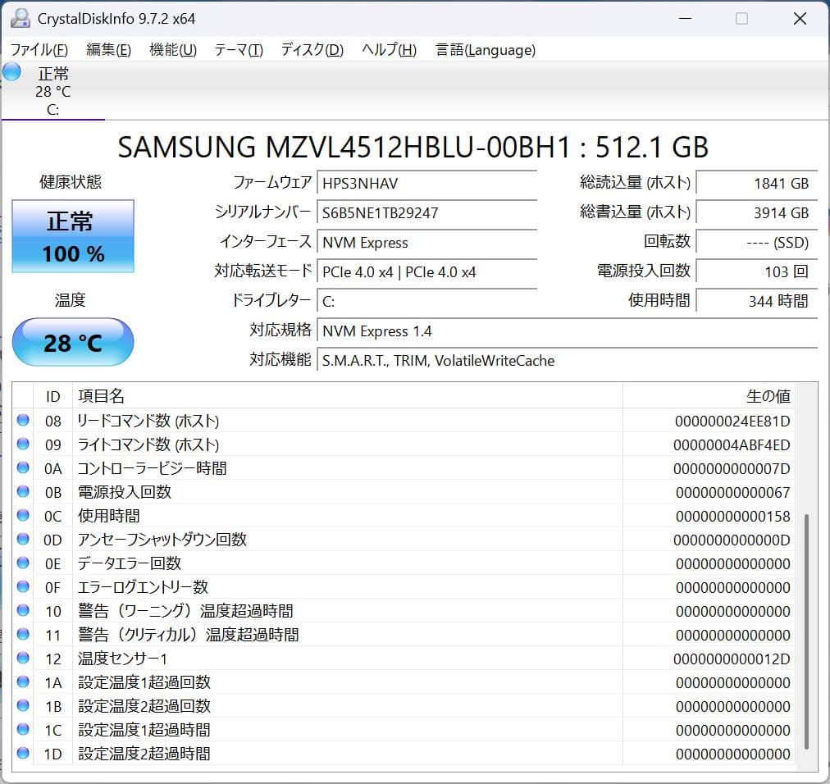
Task: Click the features field S.M.A.R.T., TRIM, VolatileWriteCache
Action: (x=568, y=361)
